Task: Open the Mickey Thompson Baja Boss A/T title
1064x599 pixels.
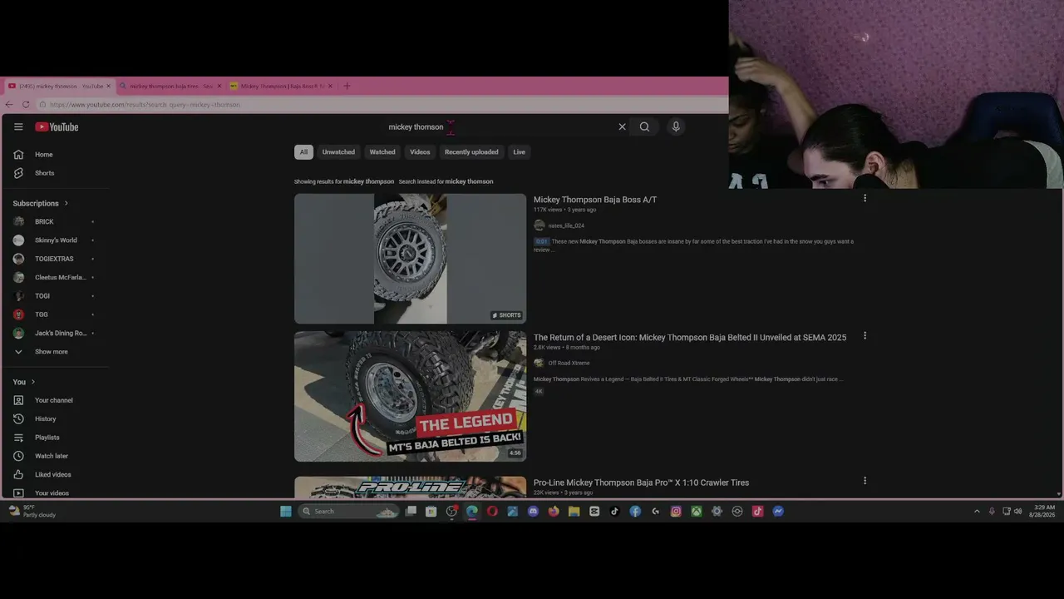Action: [595, 200]
